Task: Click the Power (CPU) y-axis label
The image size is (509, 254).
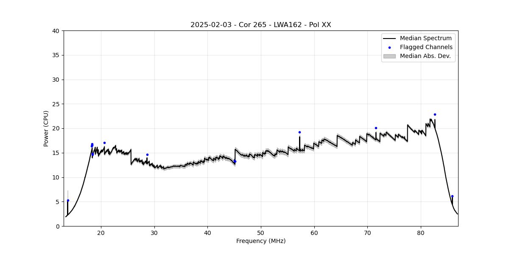Action: click(46, 128)
